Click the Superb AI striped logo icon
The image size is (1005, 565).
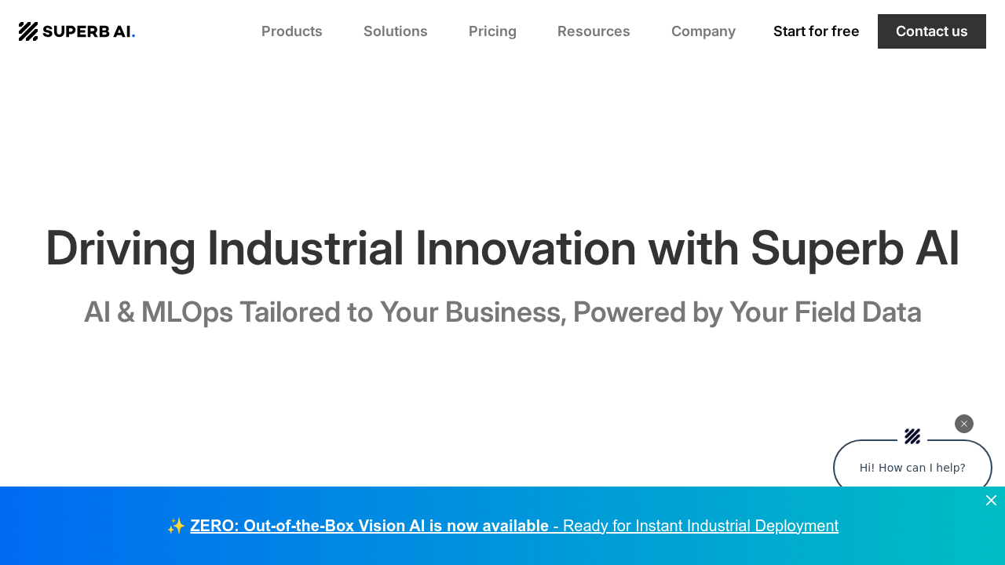(28, 31)
